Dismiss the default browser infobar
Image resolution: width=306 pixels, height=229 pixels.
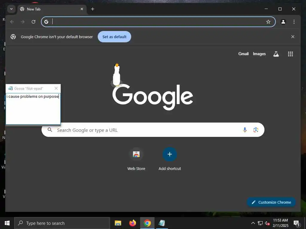pyautogui.click(x=293, y=37)
